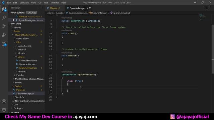This screenshot has height=120, width=214.
Task: Open the File menu
Action: tap(9, 3)
